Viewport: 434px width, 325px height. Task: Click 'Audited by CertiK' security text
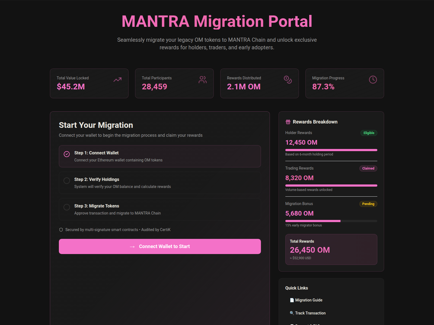point(156,230)
